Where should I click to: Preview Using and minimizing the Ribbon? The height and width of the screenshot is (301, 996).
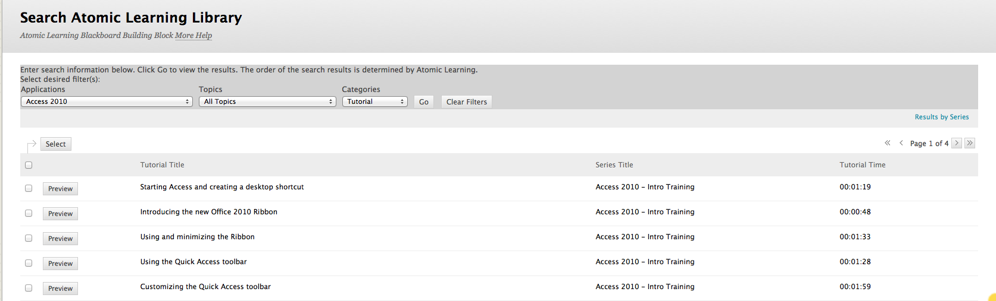(60, 239)
